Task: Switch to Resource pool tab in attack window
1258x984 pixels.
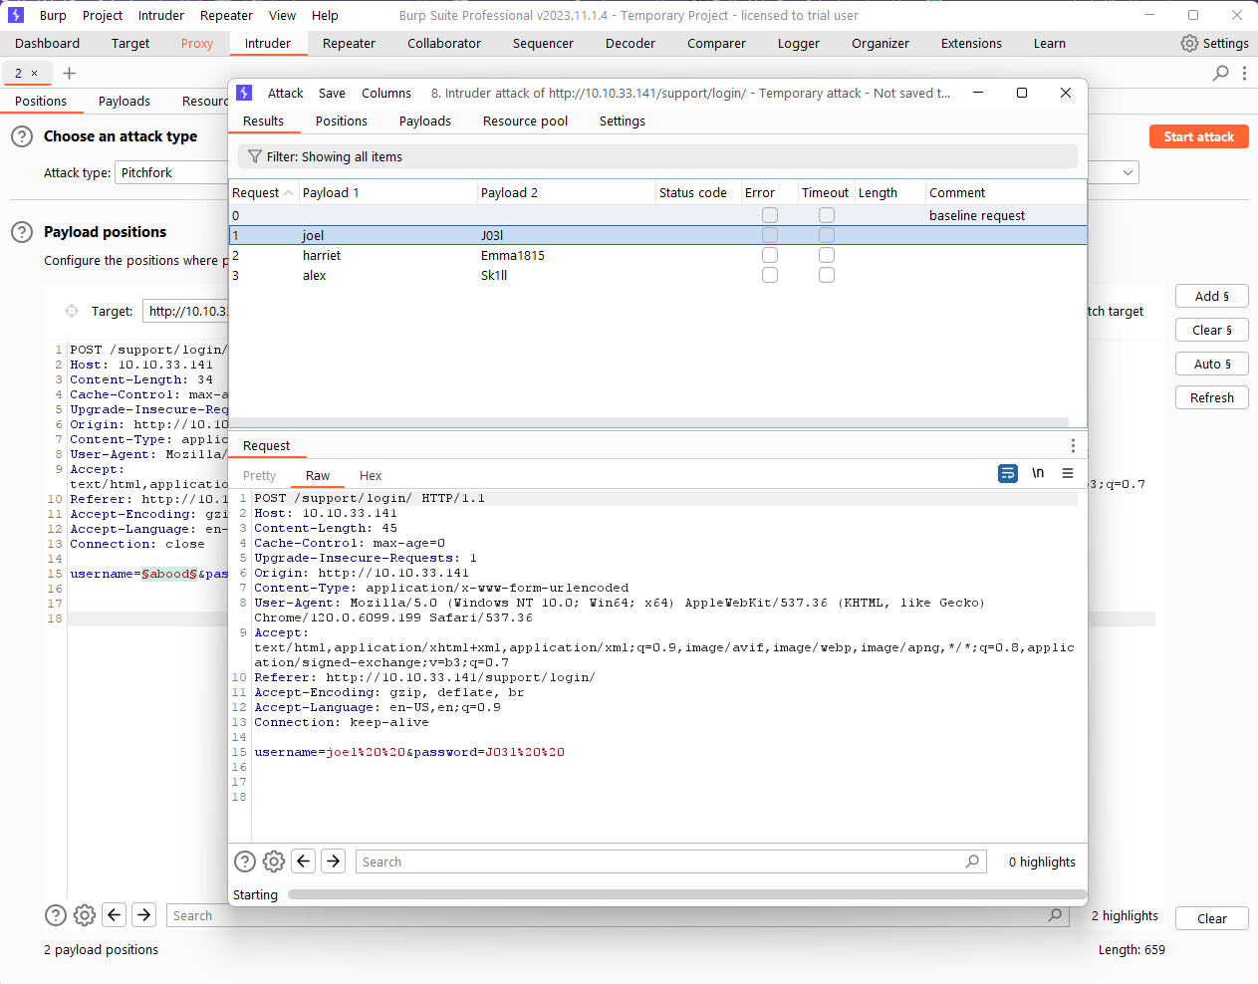Action: (x=525, y=121)
